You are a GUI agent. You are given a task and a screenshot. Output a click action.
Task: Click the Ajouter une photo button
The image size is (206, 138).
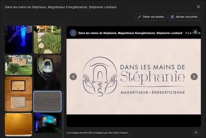[x=184, y=17]
